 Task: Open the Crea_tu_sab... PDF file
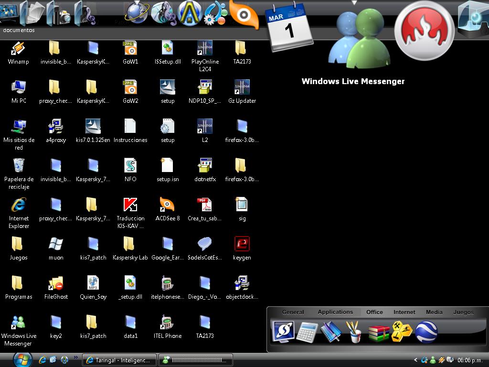tap(204, 205)
